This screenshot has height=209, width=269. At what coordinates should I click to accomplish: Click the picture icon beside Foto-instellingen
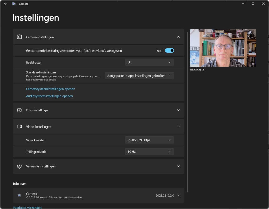(19, 110)
